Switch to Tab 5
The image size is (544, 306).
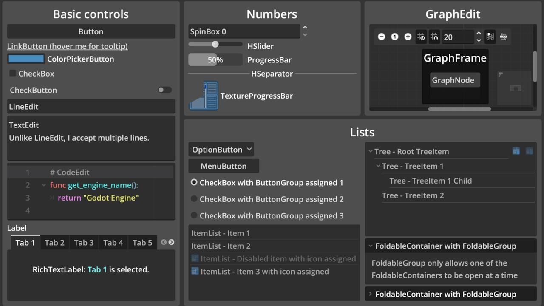[142, 243]
